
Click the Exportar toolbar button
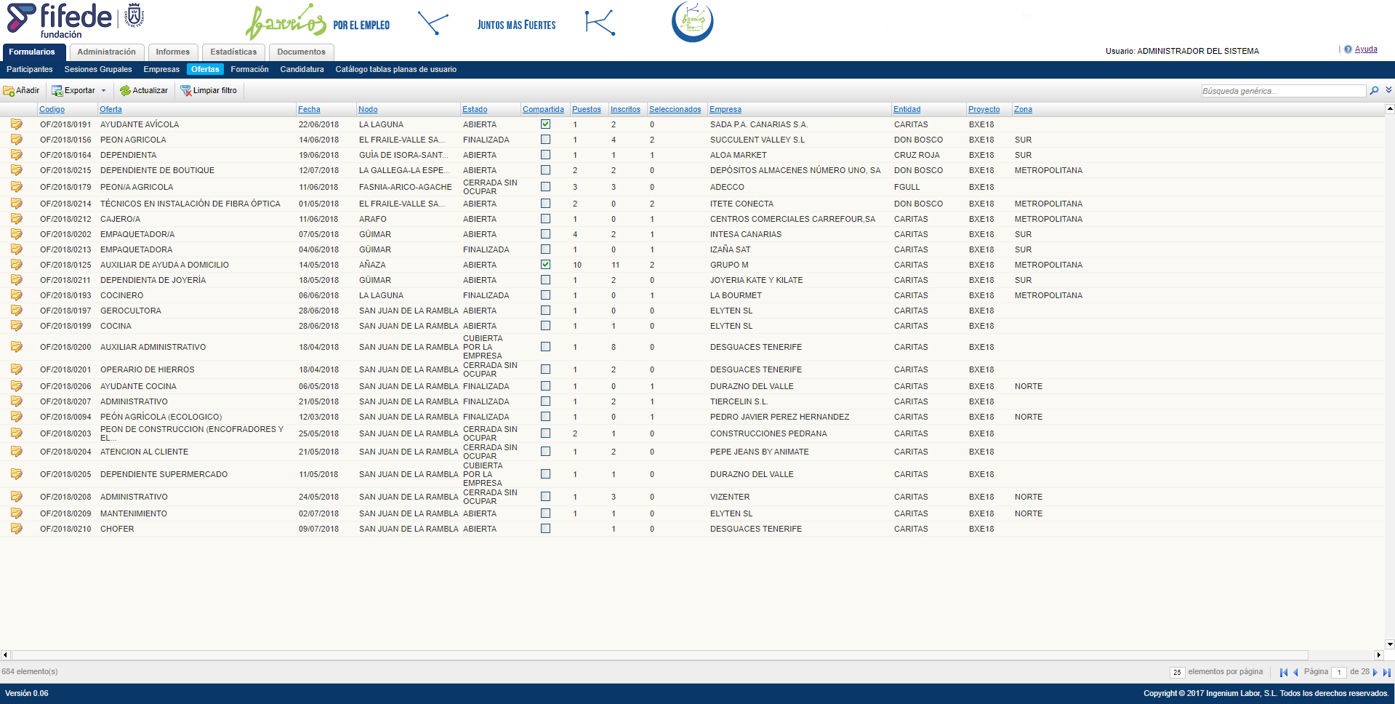(73, 91)
